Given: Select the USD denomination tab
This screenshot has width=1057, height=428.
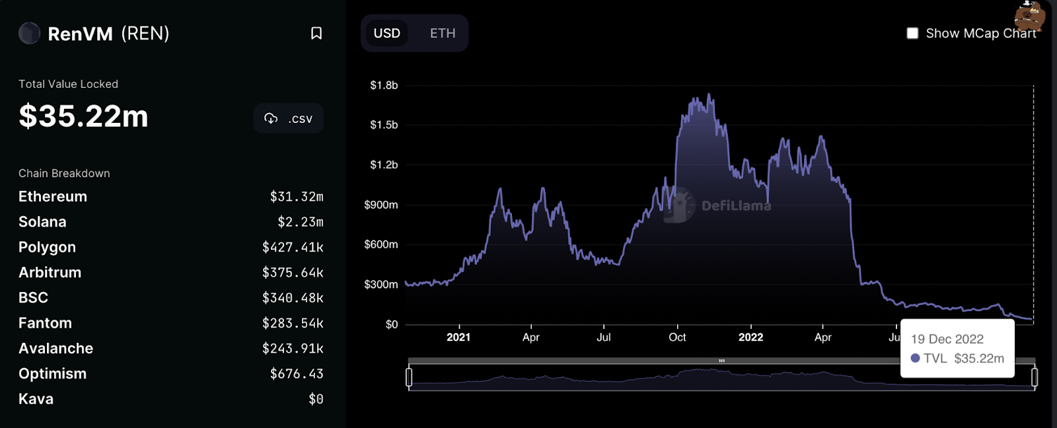Looking at the screenshot, I should tap(387, 33).
